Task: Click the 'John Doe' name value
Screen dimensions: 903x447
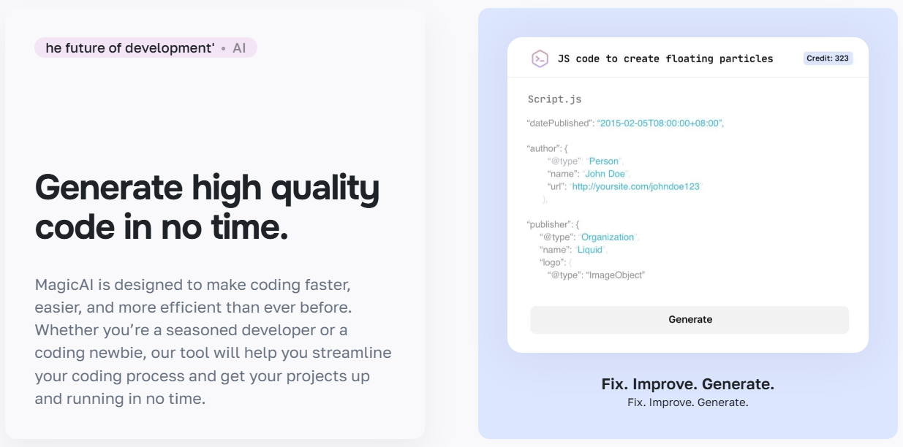Action: point(605,174)
